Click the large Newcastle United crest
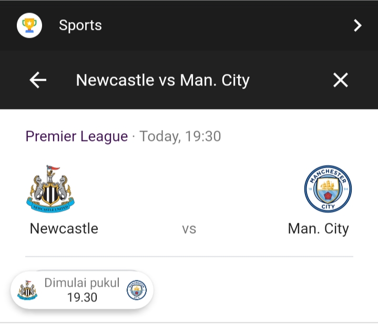Screen dimensions: 378x325 click(x=50, y=189)
